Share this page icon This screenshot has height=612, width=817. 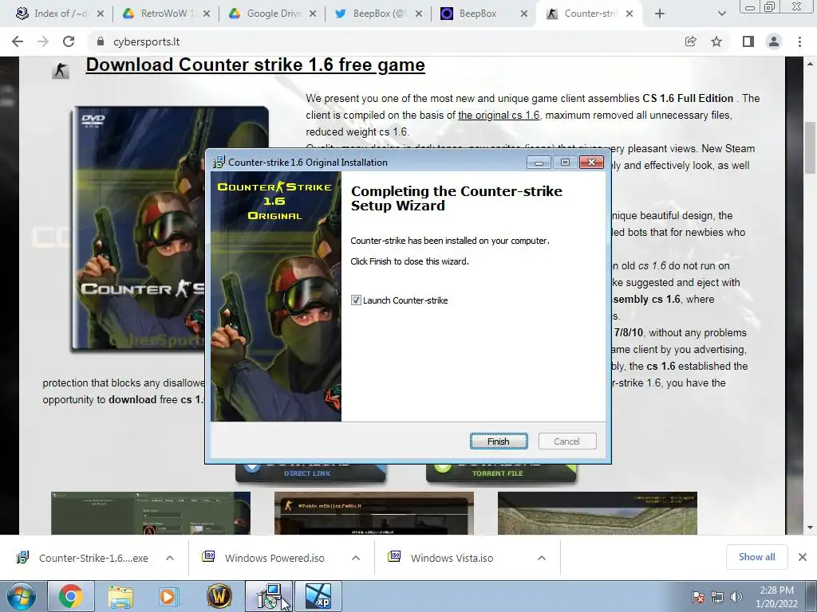690,41
